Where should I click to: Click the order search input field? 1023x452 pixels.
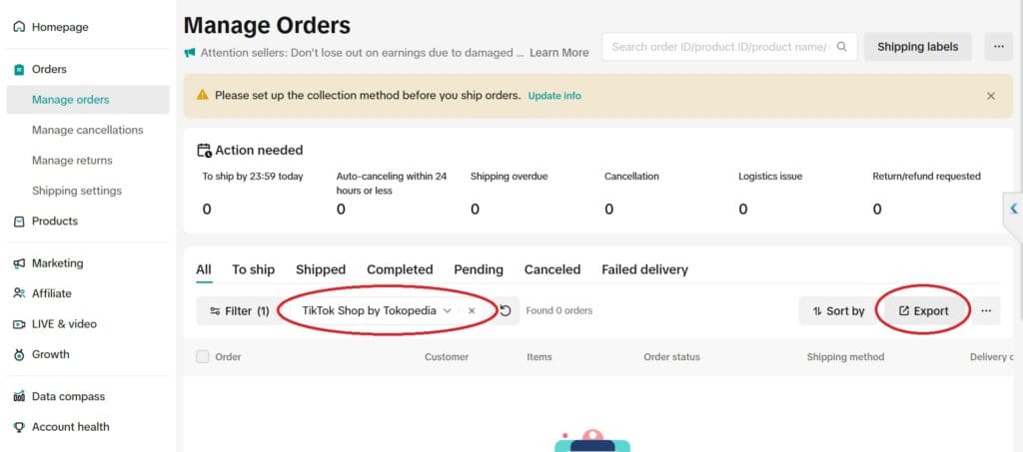click(719, 47)
